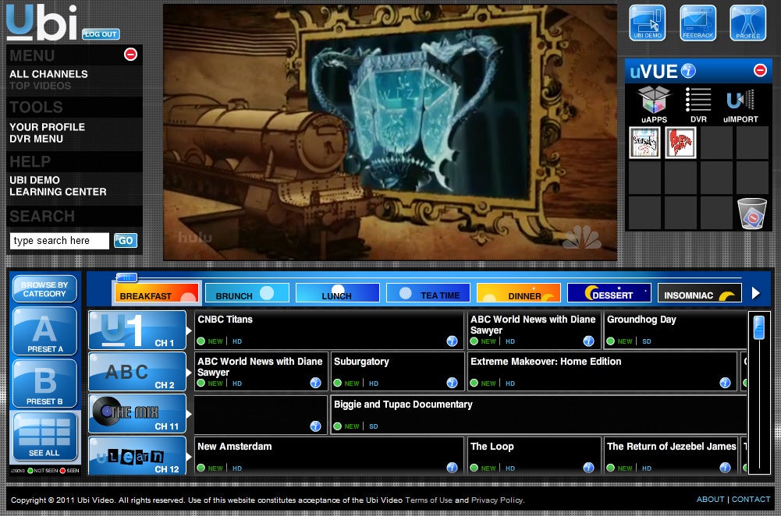Open info icon for New Amsterdam
The width and height of the screenshot is (781, 516).
[x=453, y=468]
